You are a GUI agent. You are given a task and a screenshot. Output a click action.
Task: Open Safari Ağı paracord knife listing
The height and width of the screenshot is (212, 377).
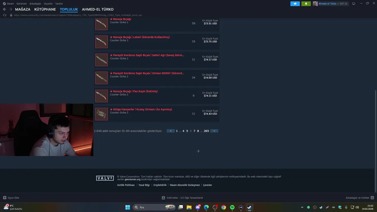point(157,60)
